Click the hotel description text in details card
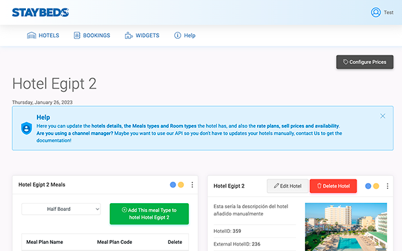The image size is (402, 251). tap(251, 210)
